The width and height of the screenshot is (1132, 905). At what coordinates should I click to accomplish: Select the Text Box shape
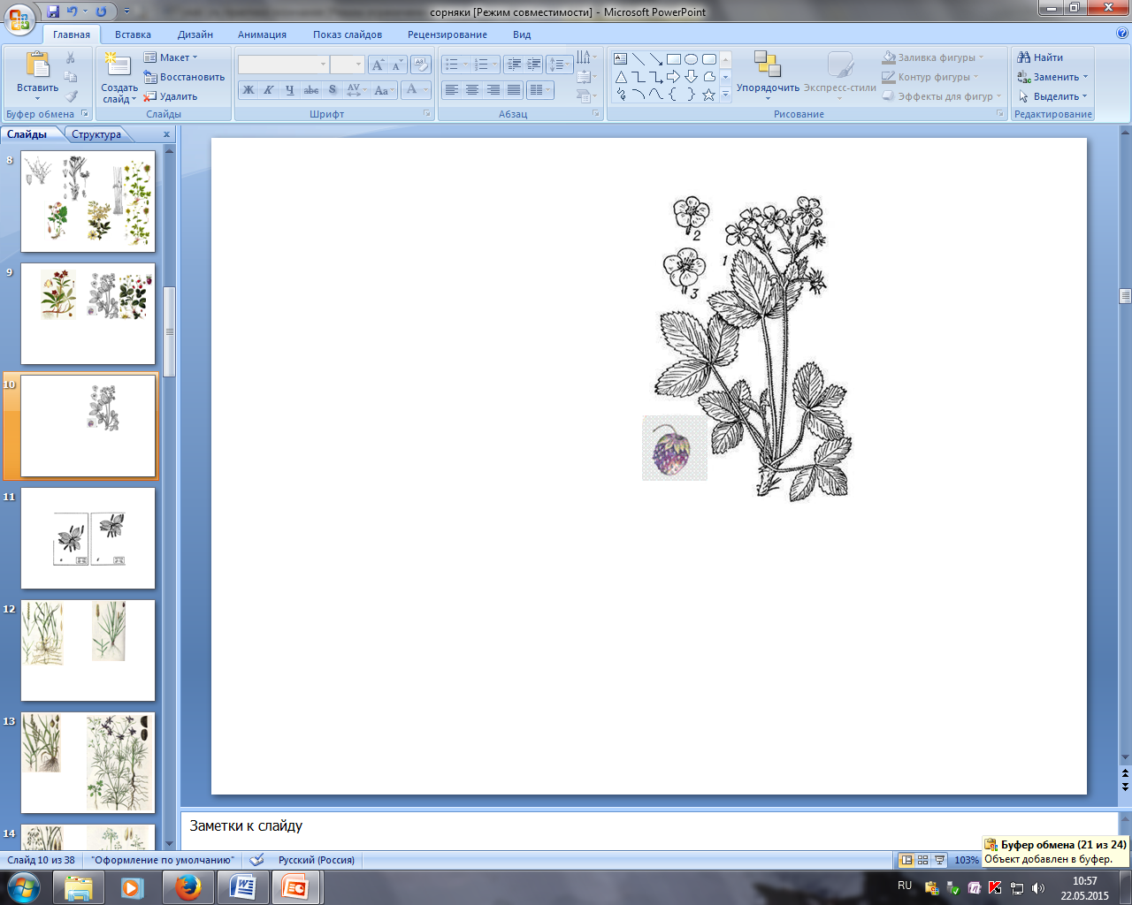pyautogui.click(x=621, y=59)
